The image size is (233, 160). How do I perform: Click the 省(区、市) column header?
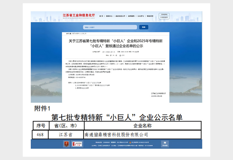pyautogui.click(x=66, y=126)
